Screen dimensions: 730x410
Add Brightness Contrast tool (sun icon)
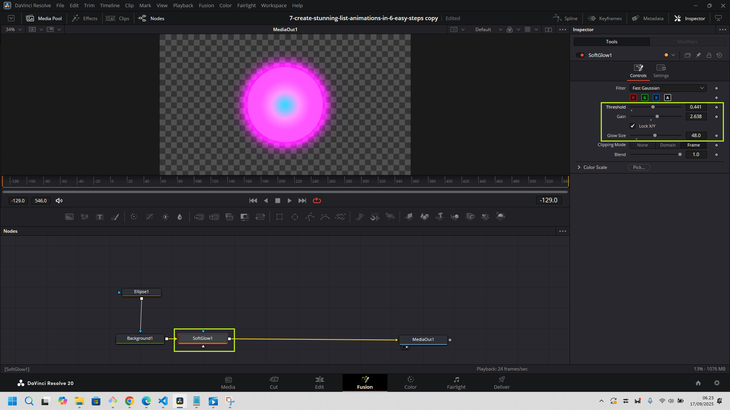point(165,217)
